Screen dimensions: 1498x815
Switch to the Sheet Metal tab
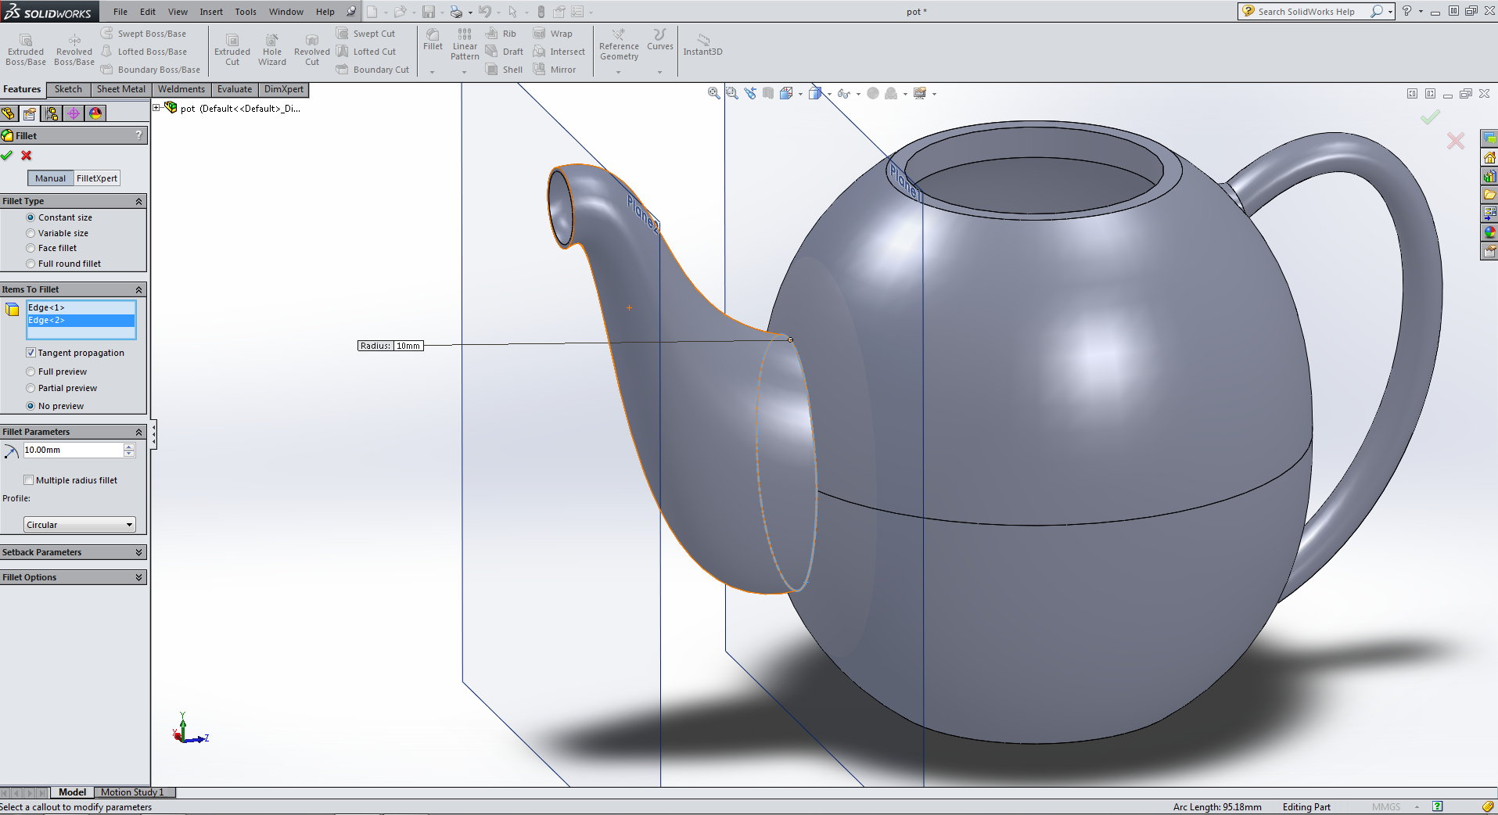[x=121, y=89]
